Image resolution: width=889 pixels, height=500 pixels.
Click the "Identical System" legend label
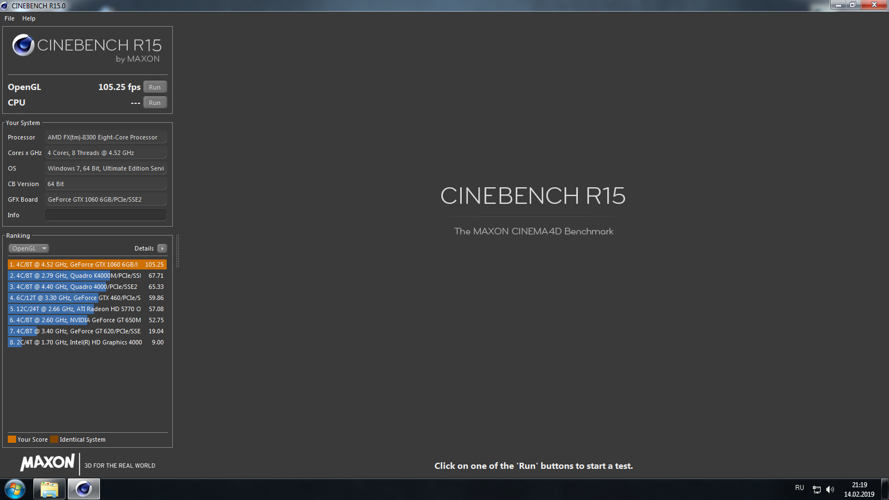83,439
